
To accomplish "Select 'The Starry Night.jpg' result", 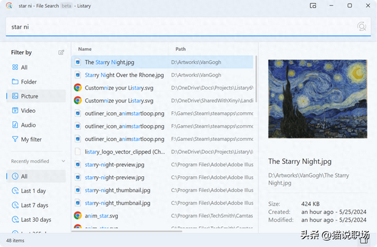I will point(163,62).
